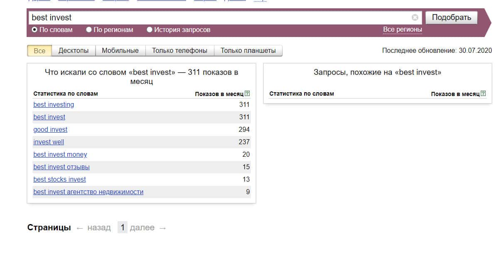Select the 'По словам' radio option

click(52, 30)
